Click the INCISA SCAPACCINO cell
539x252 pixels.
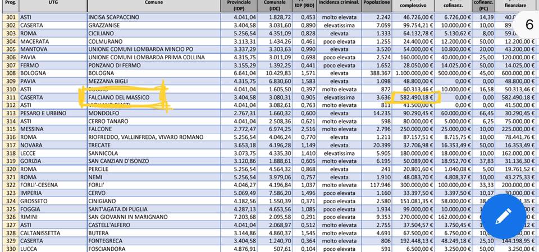(154, 17)
